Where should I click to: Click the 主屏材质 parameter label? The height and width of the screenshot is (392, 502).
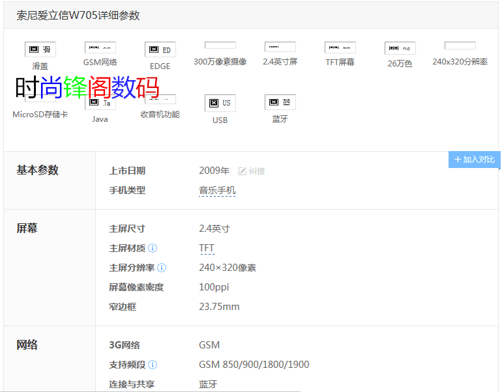(x=127, y=248)
